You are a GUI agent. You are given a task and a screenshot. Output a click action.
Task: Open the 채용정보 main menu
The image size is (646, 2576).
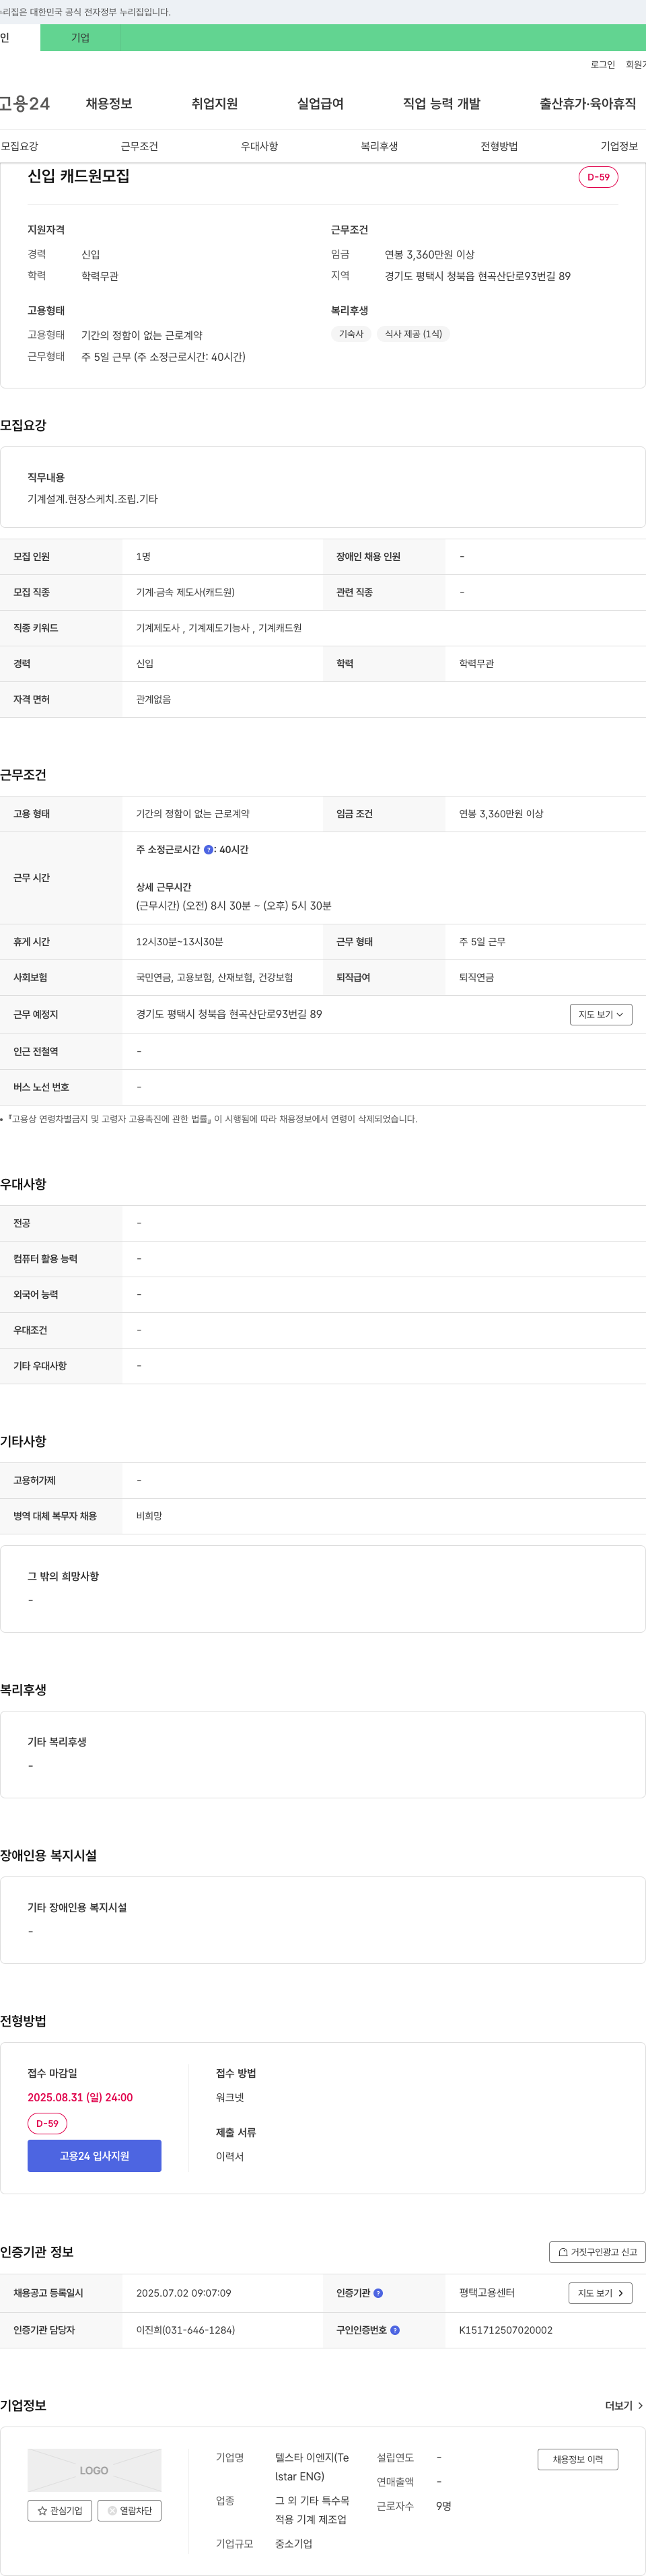[108, 103]
